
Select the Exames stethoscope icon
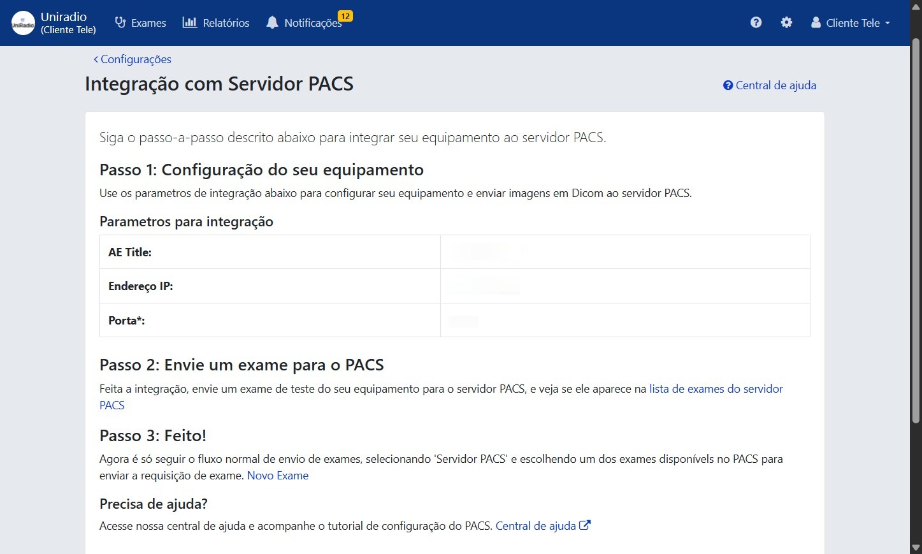coord(119,22)
